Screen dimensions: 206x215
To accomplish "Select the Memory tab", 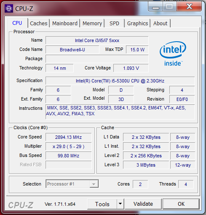I will 92,23.
